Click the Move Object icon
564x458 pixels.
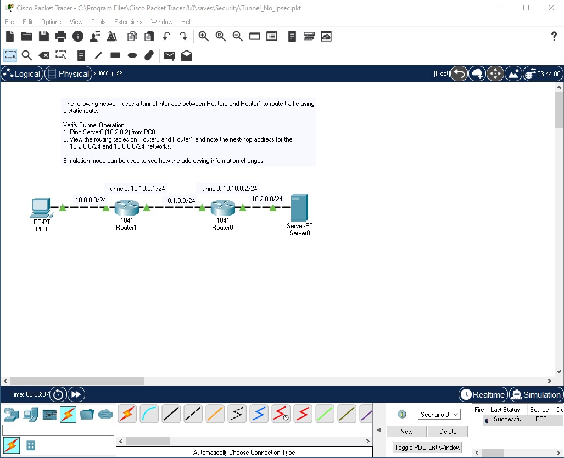pos(495,73)
